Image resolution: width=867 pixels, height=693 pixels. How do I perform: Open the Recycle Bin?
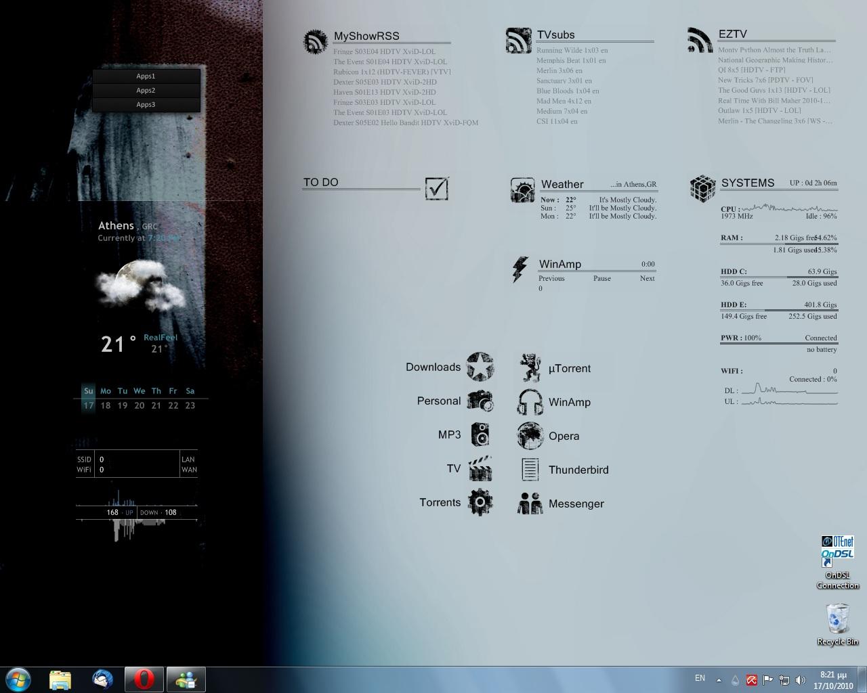pos(838,624)
